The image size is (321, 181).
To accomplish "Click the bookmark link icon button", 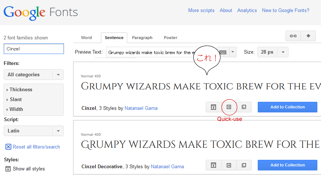I will (x=293, y=36).
